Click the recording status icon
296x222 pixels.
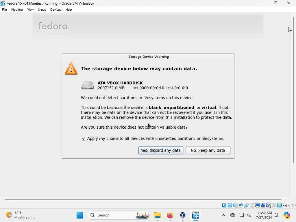pos(263,205)
